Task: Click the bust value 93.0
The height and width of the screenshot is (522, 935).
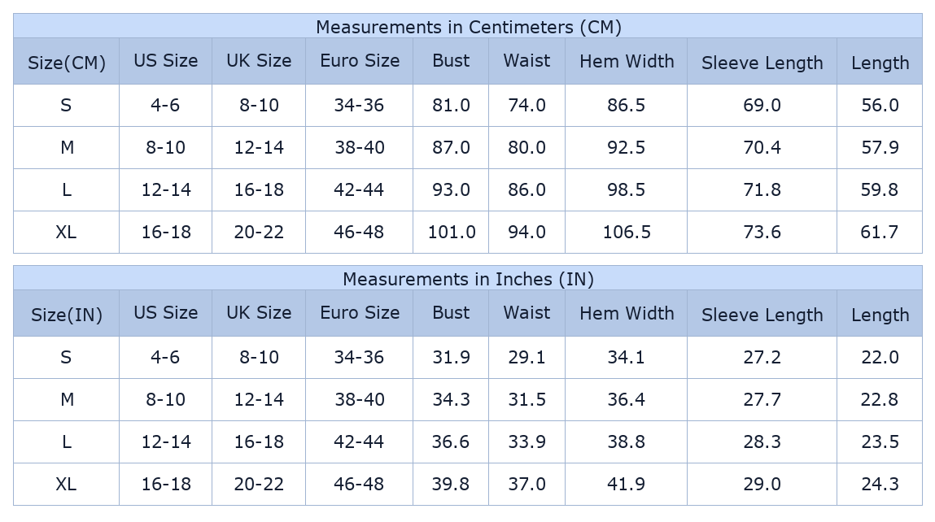Action: [451, 189]
